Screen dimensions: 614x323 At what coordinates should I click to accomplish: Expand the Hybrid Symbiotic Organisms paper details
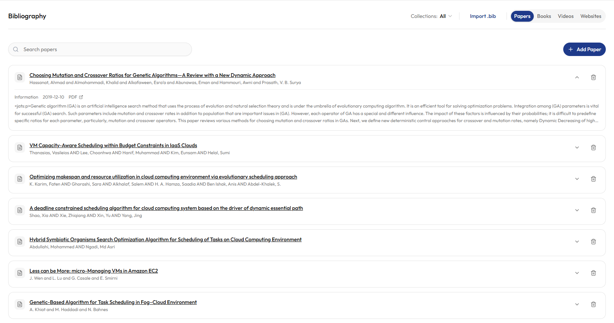577,242
